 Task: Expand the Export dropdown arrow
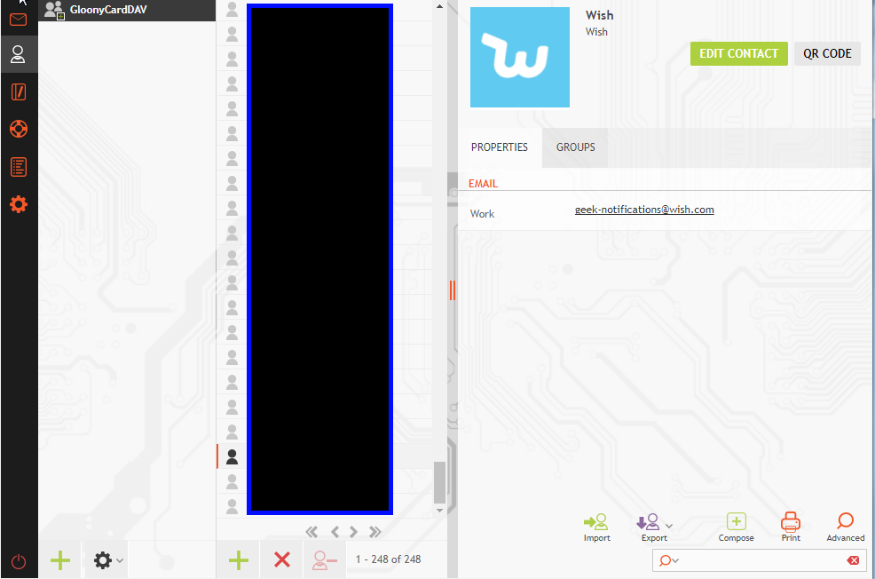[669, 526]
